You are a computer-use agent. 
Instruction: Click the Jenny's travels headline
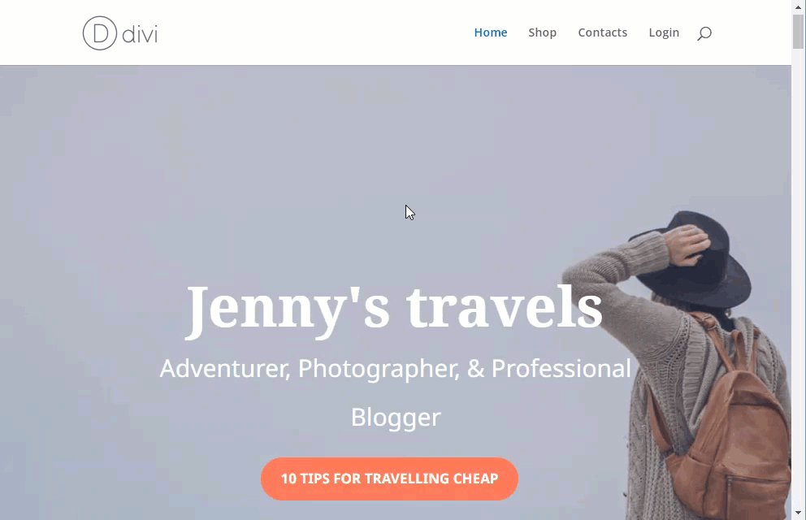394,310
